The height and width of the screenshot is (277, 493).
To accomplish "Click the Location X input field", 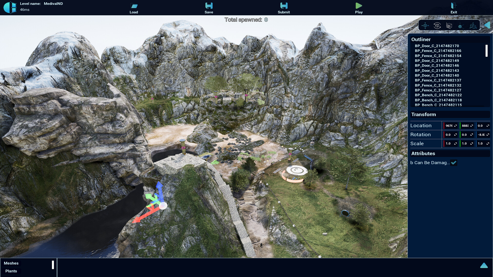I will (450, 125).
